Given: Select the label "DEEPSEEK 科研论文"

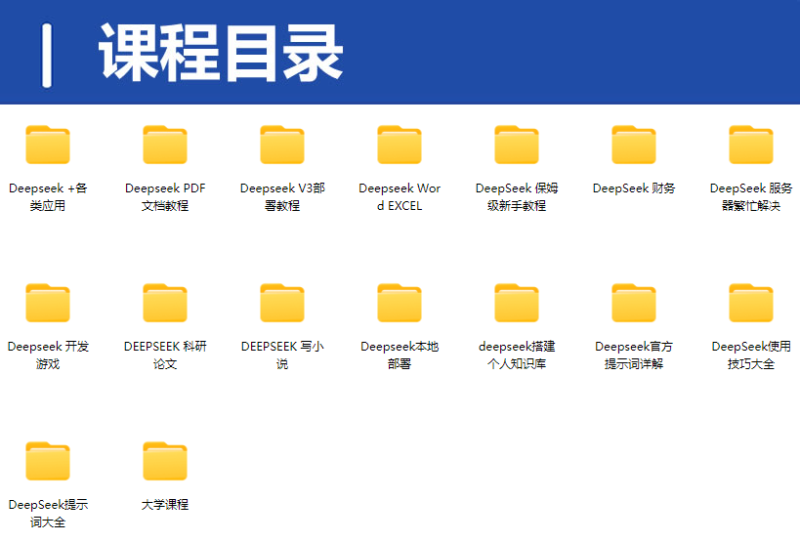Looking at the screenshot, I should (x=165, y=354).
